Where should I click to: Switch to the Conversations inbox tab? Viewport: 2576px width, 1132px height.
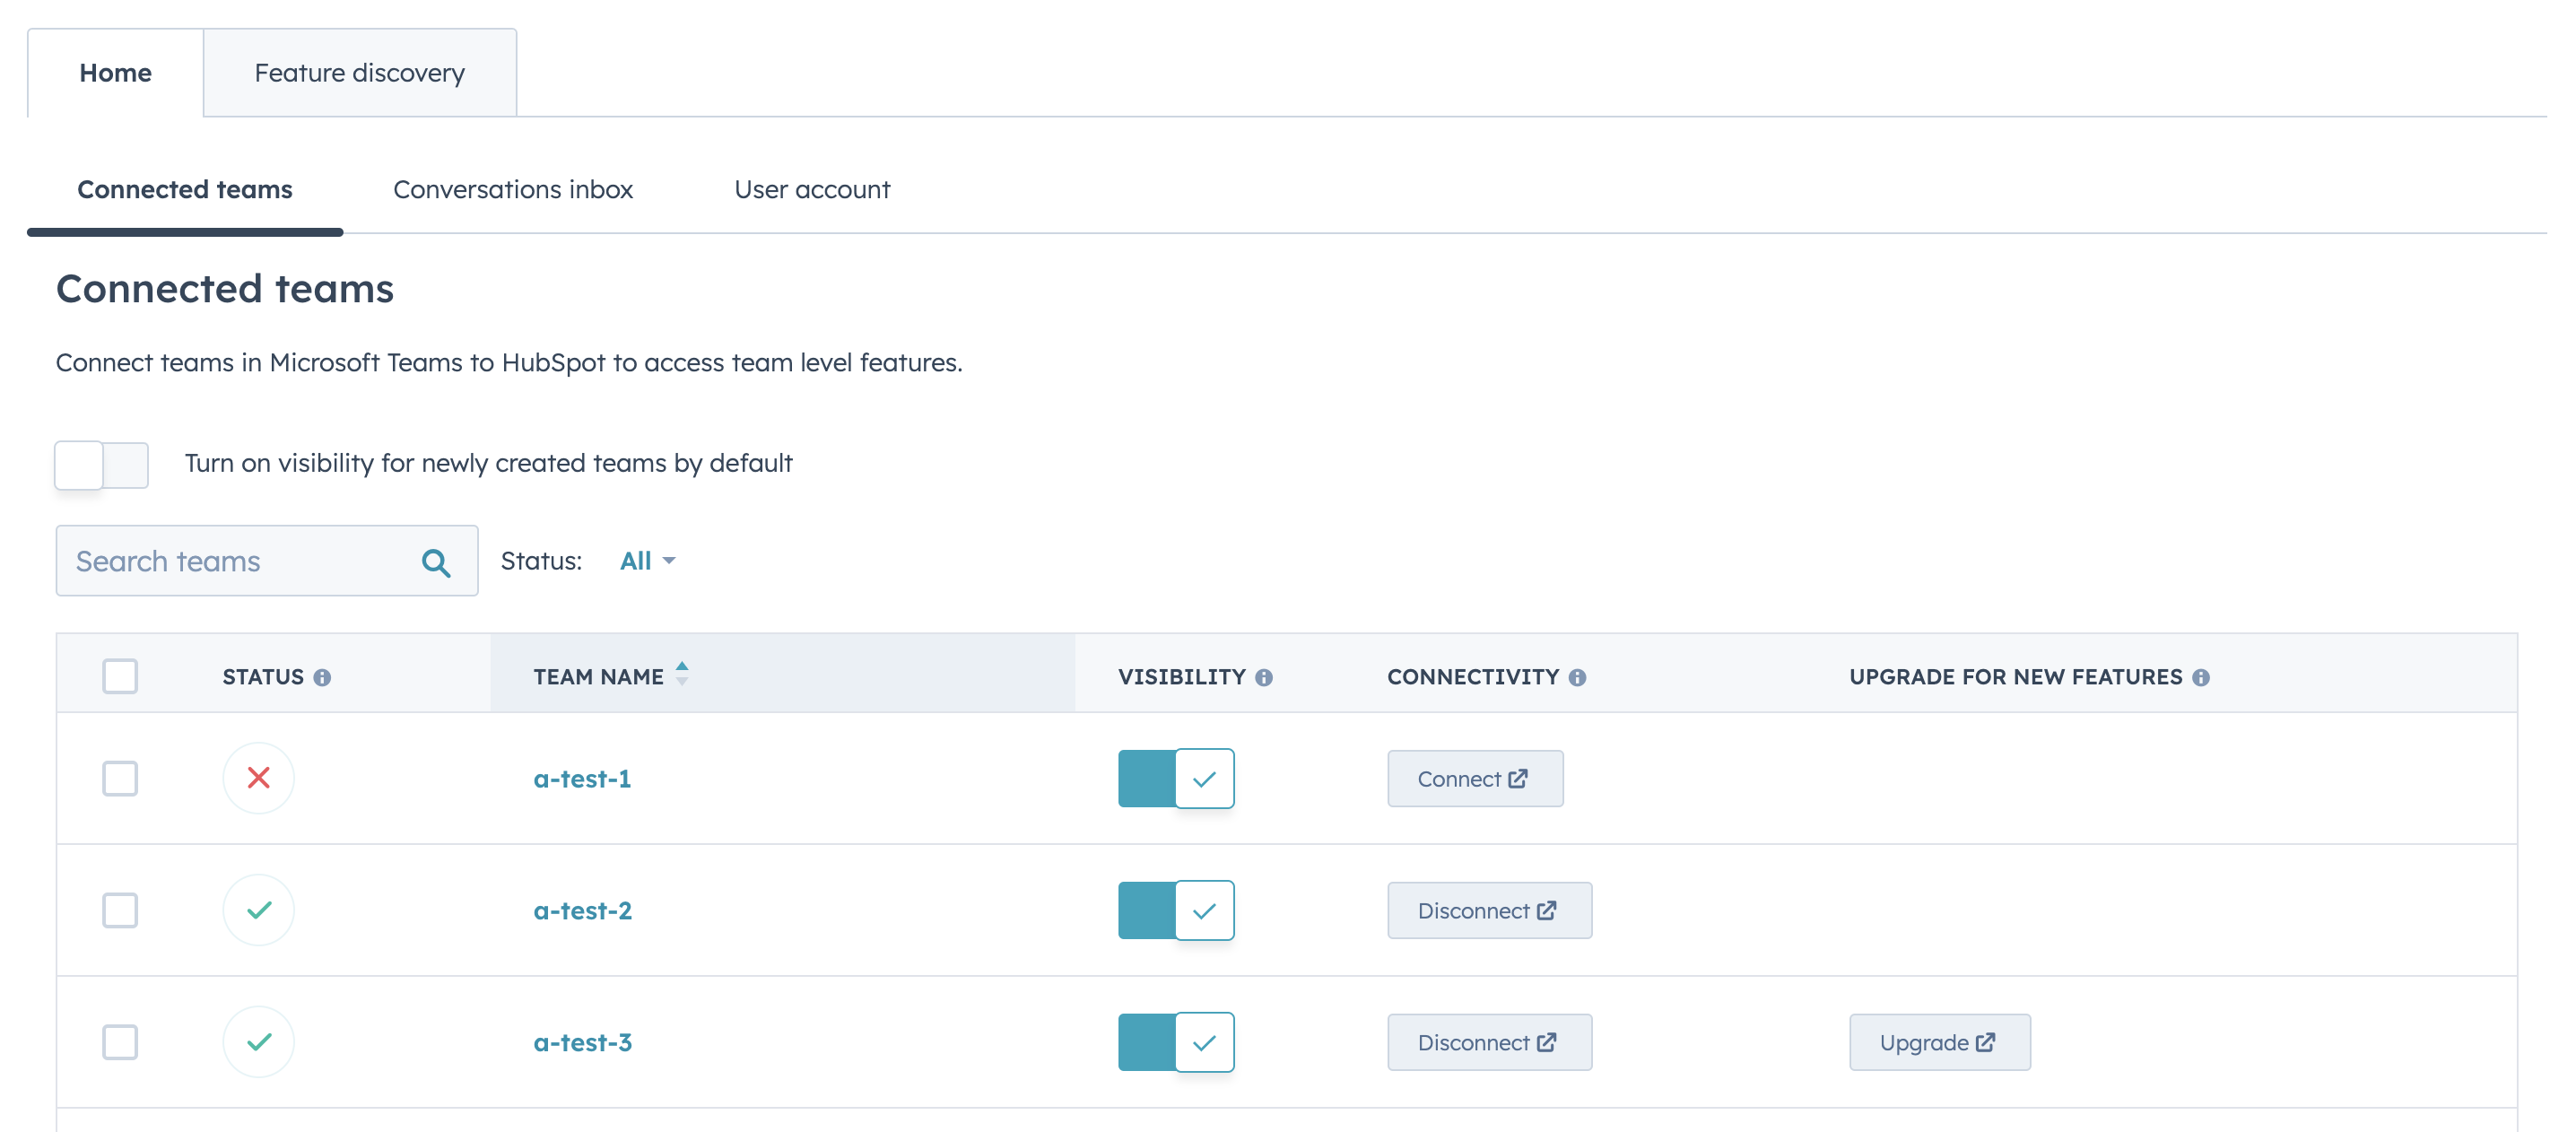coord(511,187)
